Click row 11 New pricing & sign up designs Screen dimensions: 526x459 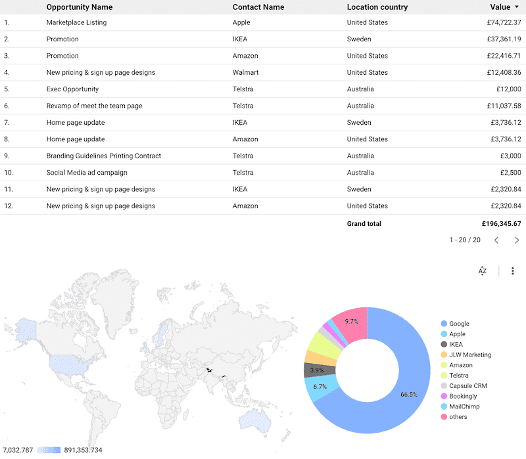(x=101, y=189)
